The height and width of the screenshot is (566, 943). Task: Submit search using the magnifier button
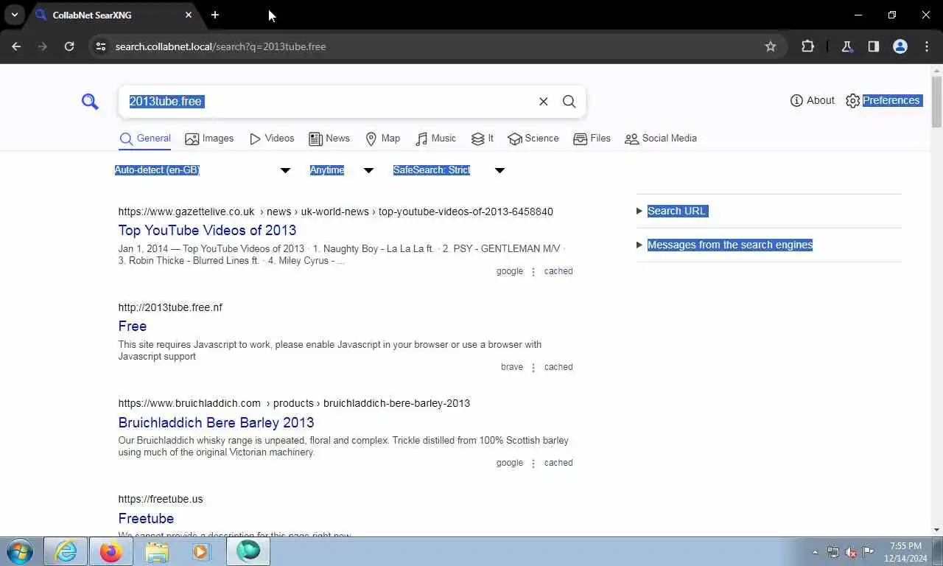569,102
